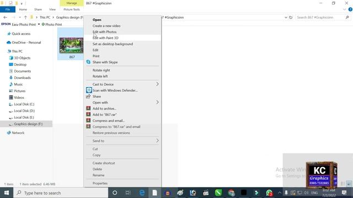This screenshot has width=353, height=198.
Task: Open Network in the navigation pane
Action: coord(18,133)
